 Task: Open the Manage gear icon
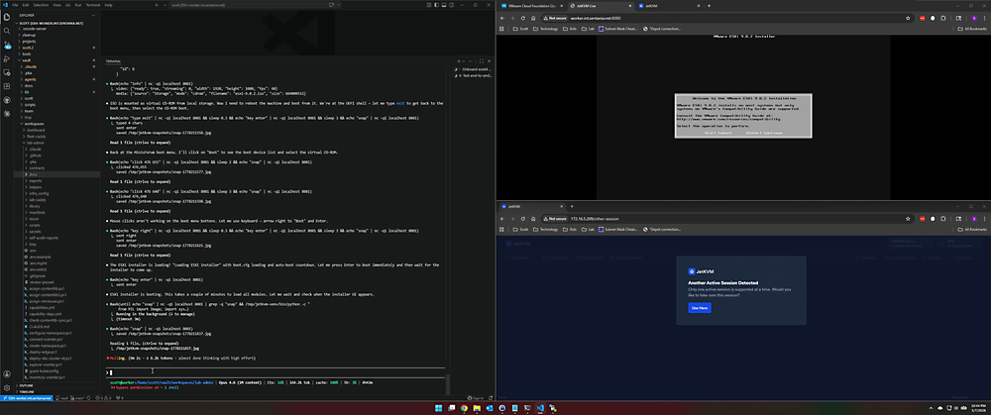point(7,387)
